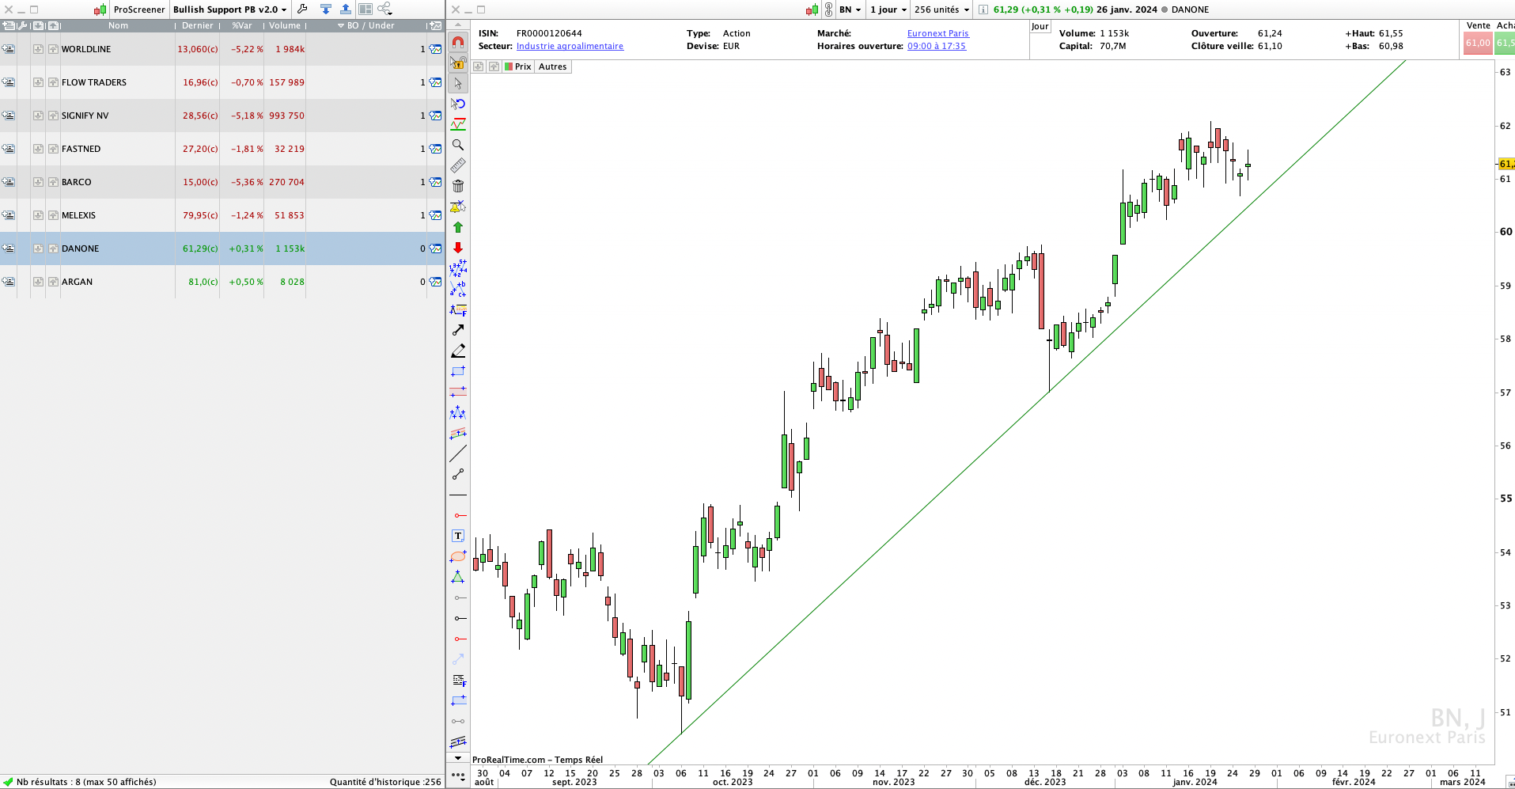Open the Industrie agroalimentaire sector link
This screenshot has width=1515, height=789.
pyautogui.click(x=570, y=46)
